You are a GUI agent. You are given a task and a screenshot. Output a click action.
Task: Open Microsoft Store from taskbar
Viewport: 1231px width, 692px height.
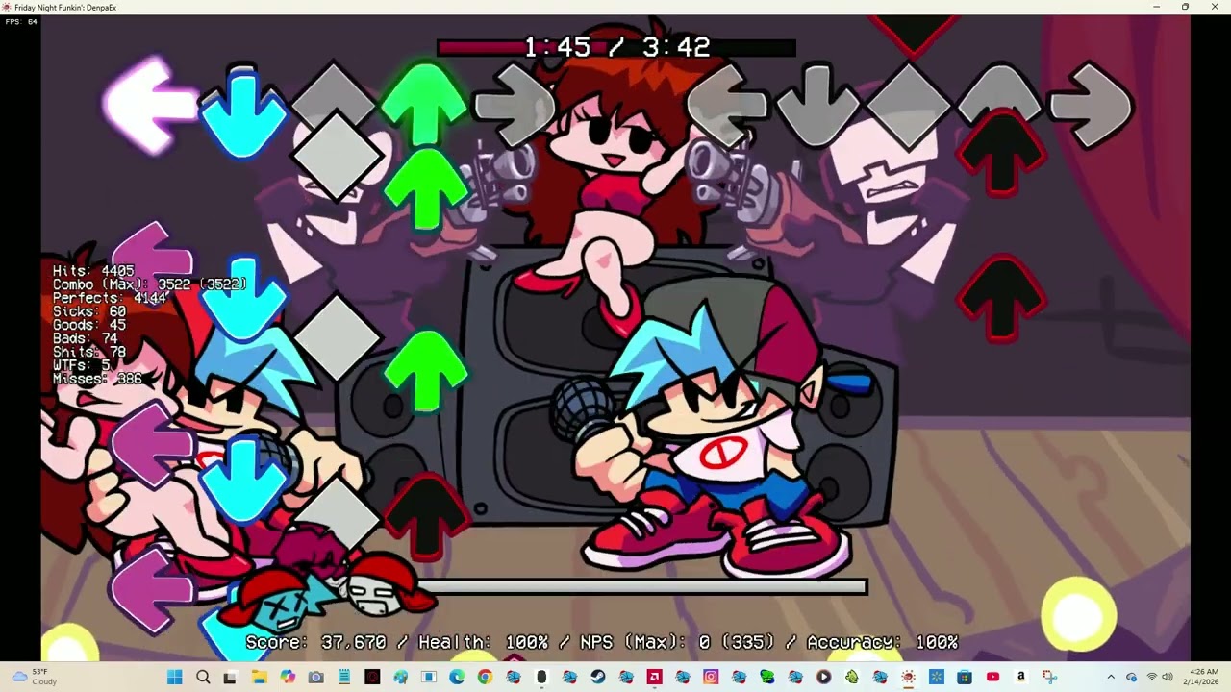(x=965, y=677)
